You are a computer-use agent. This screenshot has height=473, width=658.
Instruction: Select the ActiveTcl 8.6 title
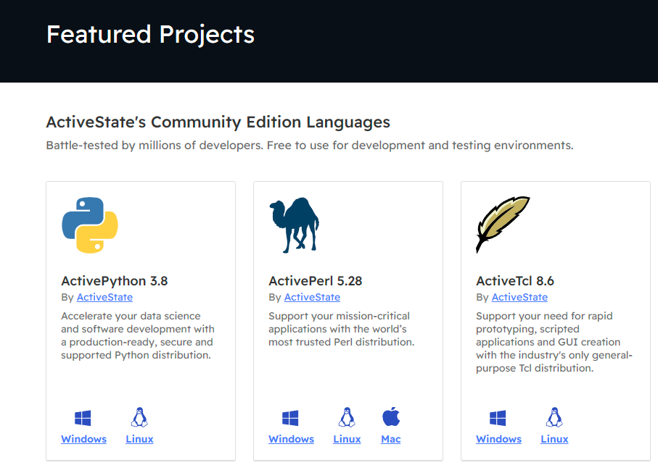point(515,281)
